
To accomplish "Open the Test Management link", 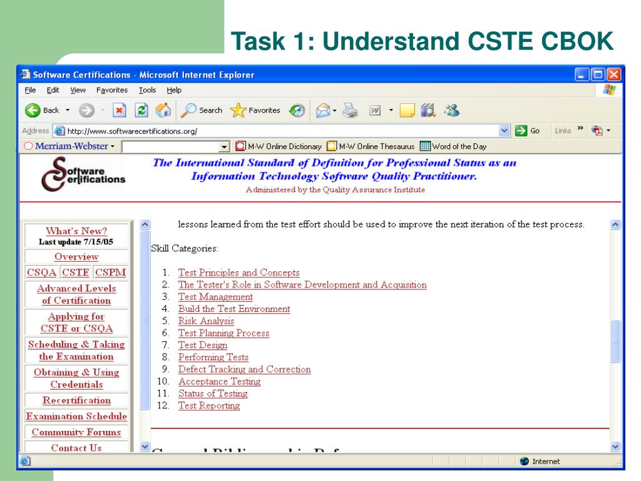I will [x=215, y=296].
